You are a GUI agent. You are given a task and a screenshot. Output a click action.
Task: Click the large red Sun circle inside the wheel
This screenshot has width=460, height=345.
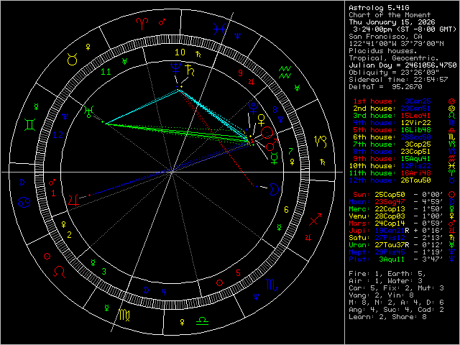coord(267,133)
